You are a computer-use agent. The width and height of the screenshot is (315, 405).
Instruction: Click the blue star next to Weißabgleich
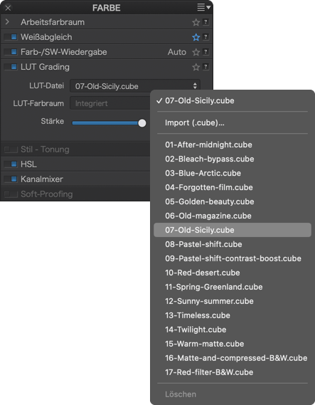coord(196,38)
